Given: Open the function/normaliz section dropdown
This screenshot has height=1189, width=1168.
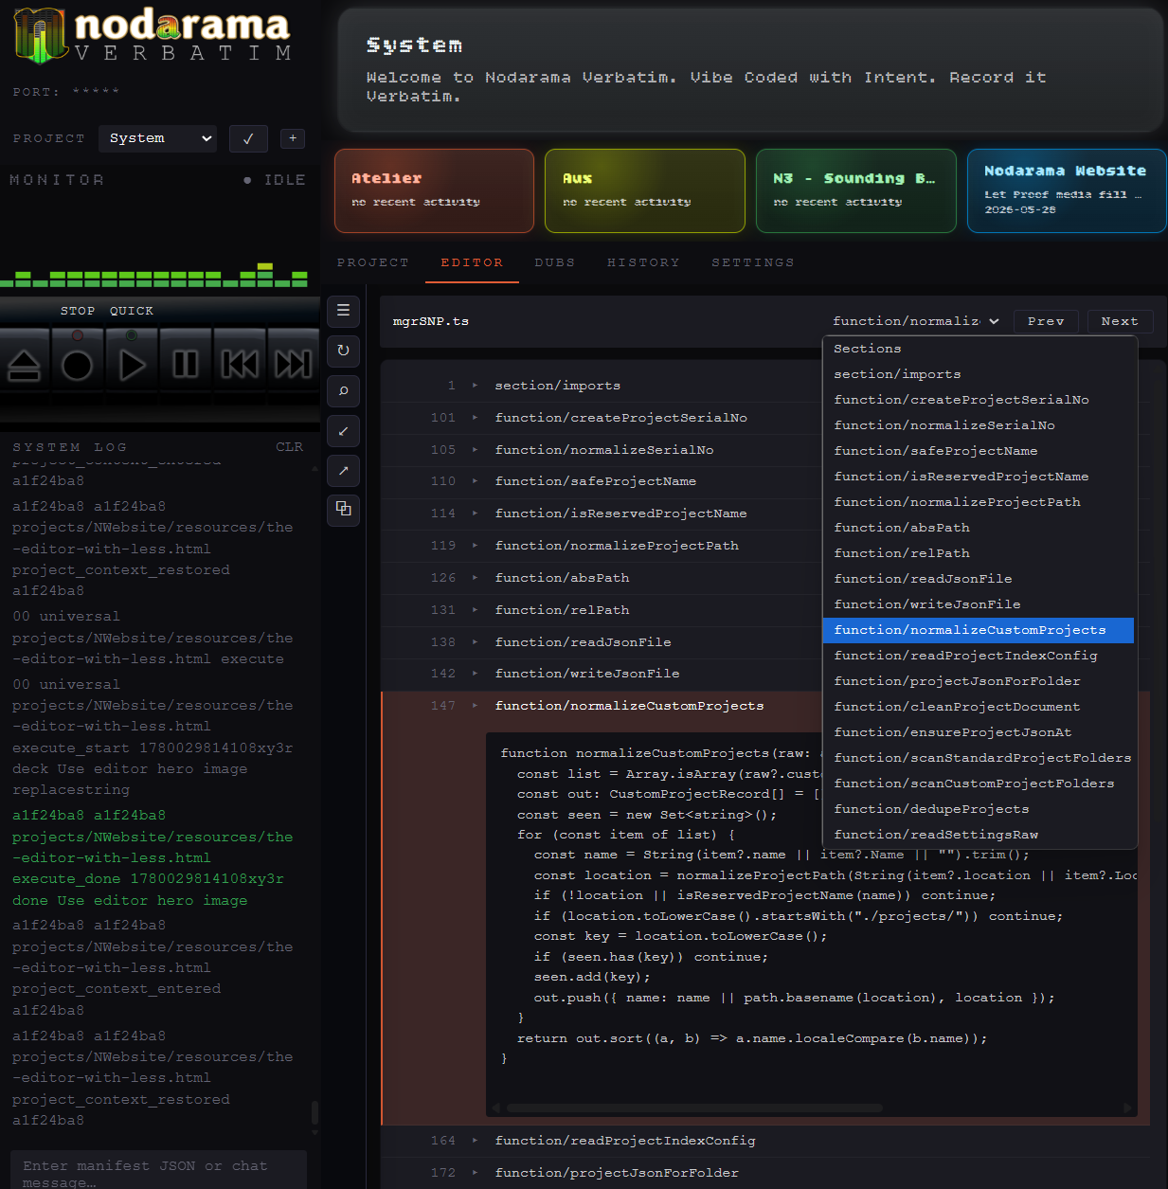Looking at the screenshot, I should click(x=915, y=321).
